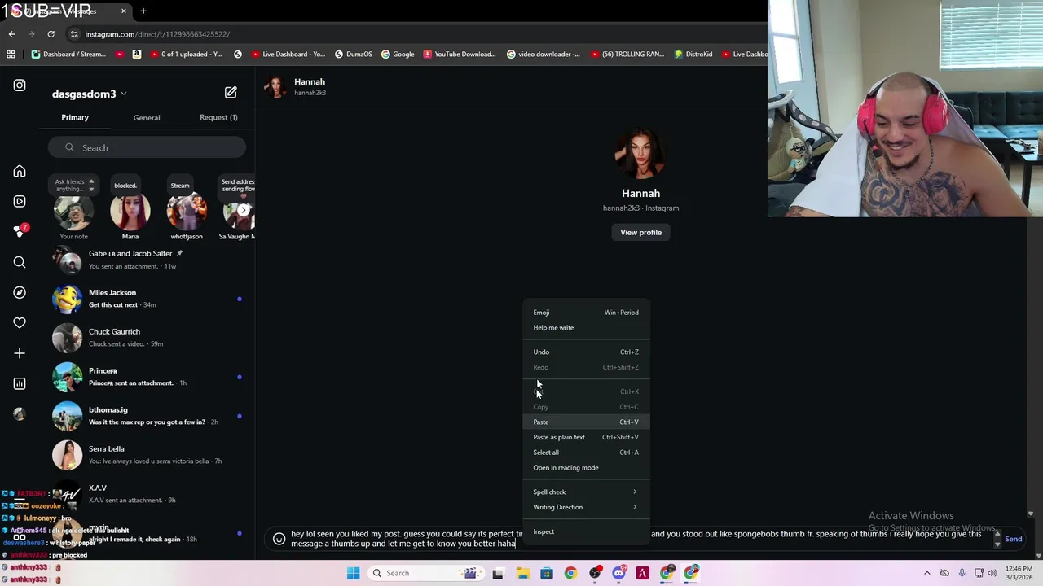This screenshot has height=586, width=1043.
Task: Show hidden system tray icons
Action: [926, 573]
